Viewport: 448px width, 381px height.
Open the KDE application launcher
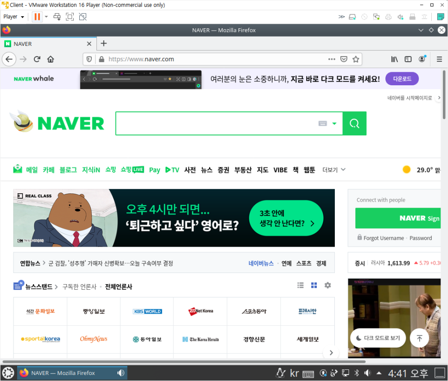8,373
